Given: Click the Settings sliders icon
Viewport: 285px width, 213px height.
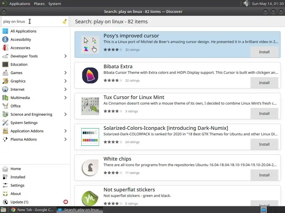Looking at the screenshot, I should pyautogui.click(x=5, y=185).
